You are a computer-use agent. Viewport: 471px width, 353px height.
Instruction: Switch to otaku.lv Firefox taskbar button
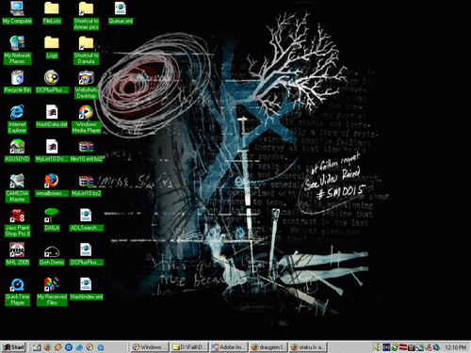308,347
